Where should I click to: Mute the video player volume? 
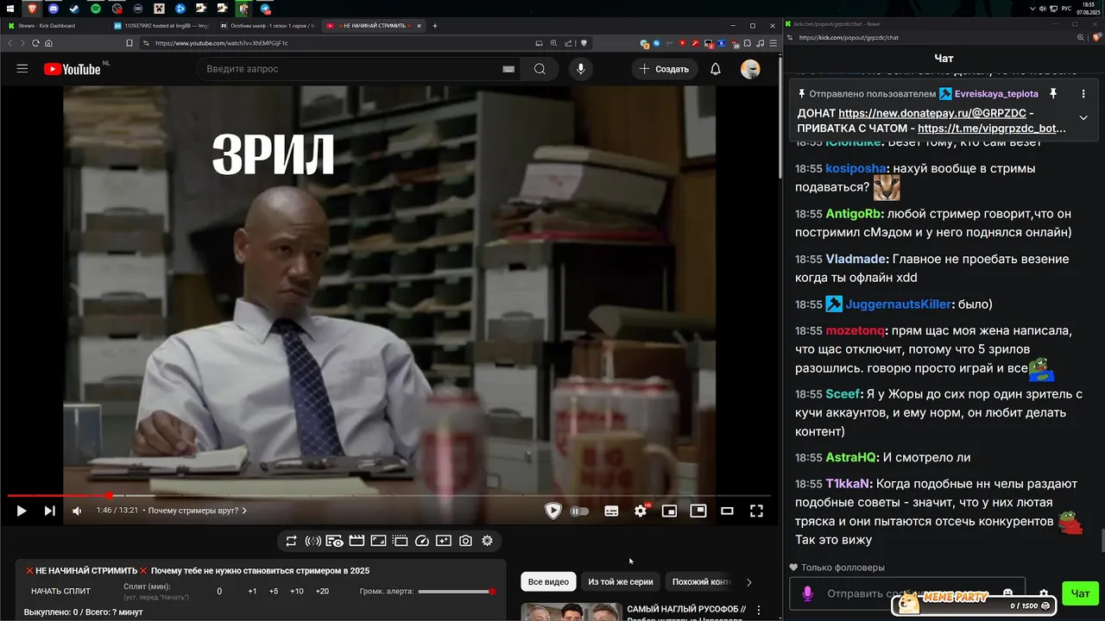tap(77, 511)
